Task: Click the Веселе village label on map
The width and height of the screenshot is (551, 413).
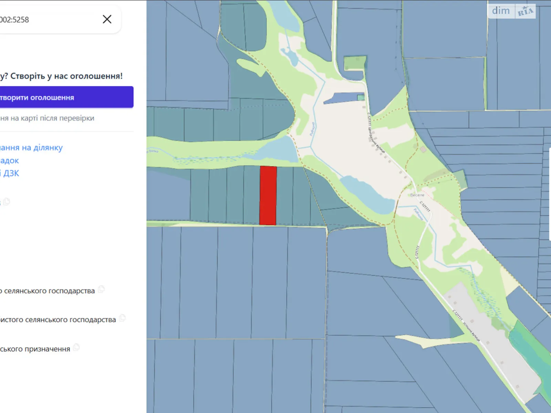Action: (417, 195)
